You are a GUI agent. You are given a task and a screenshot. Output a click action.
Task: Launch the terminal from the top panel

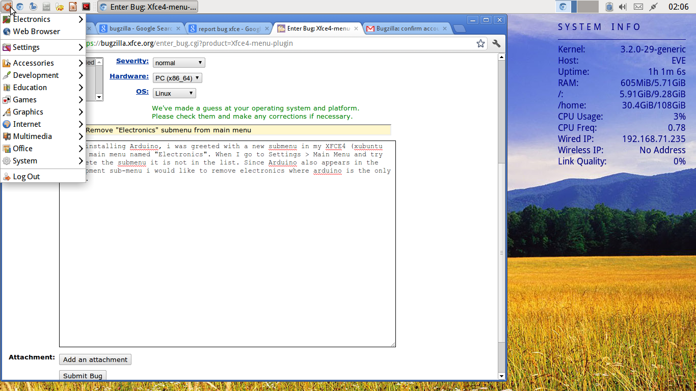(86, 7)
